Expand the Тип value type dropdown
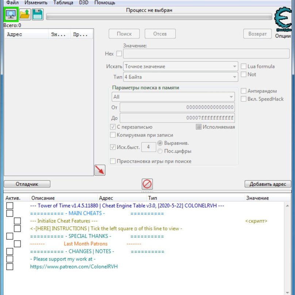The height and width of the screenshot is (295, 295). click(x=181, y=77)
